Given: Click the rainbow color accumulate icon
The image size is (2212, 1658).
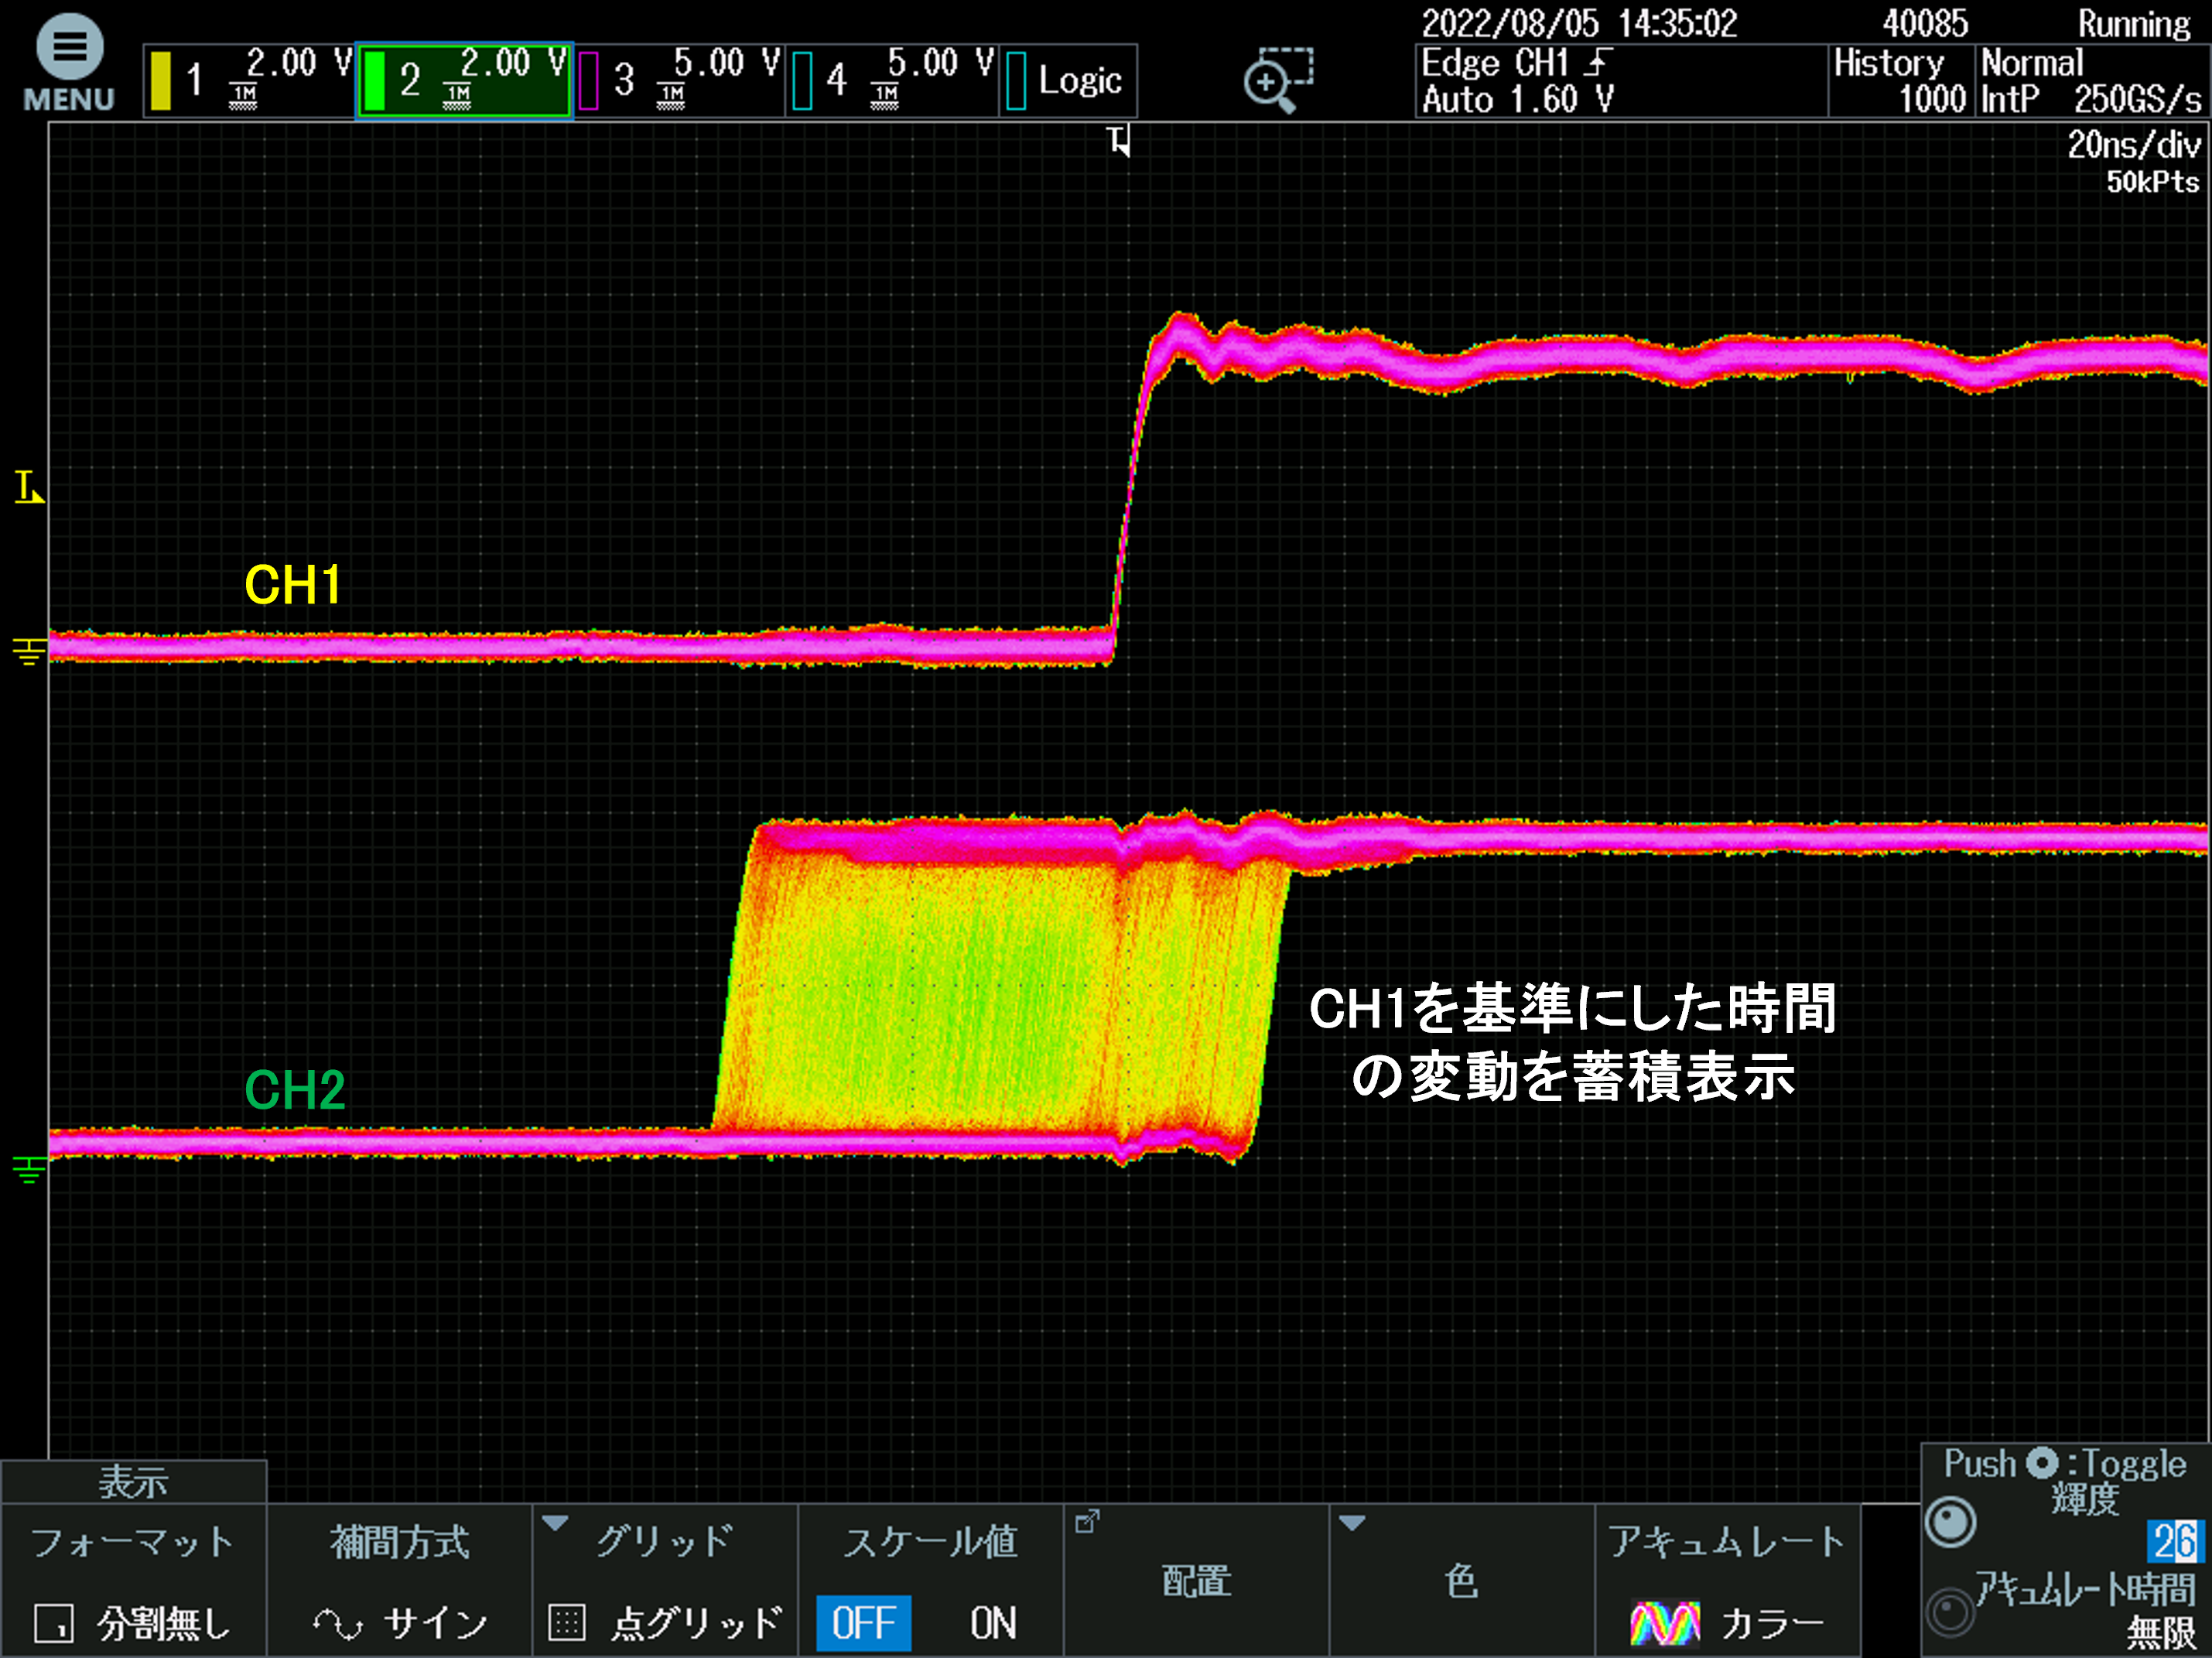Looking at the screenshot, I should click(x=1664, y=1624).
